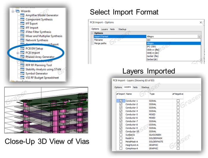Select SOLDERMASK type of Resist-A
Viewport: 208px width, 158px height.
pyautogui.click(x=156, y=138)
